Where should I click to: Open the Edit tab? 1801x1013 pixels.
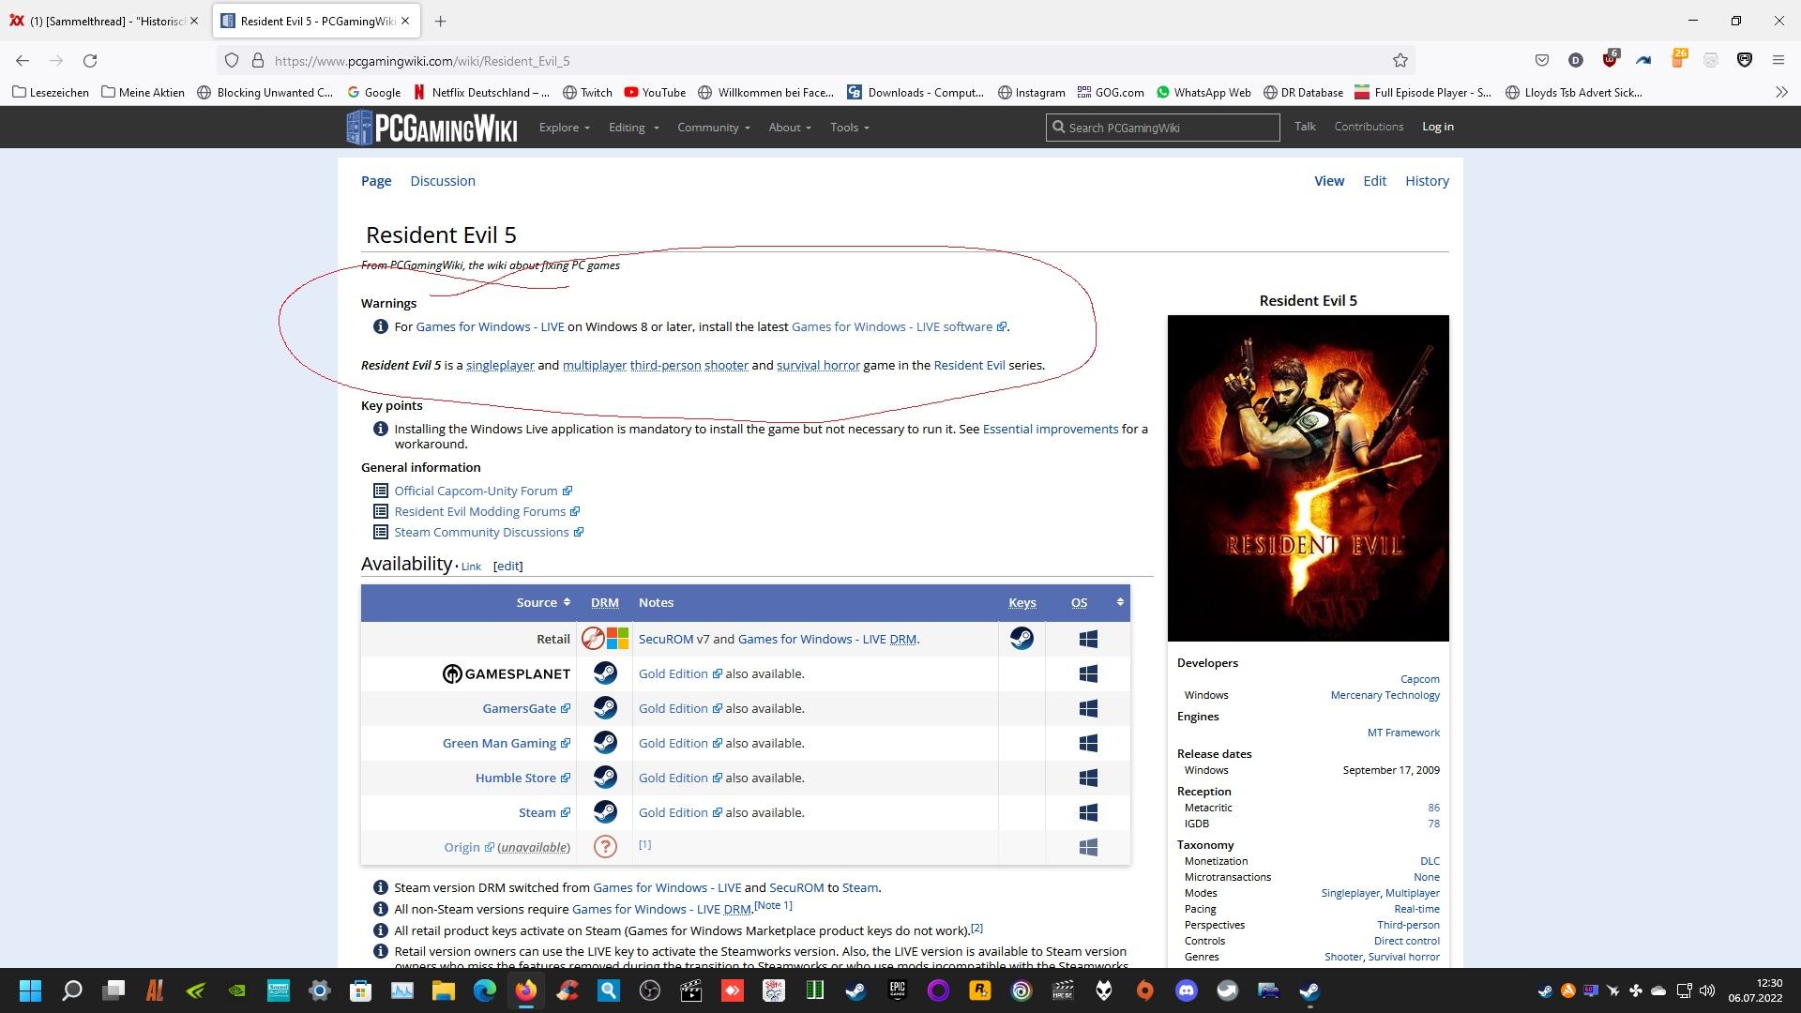pyautogui.click(x=1374, y=181)
